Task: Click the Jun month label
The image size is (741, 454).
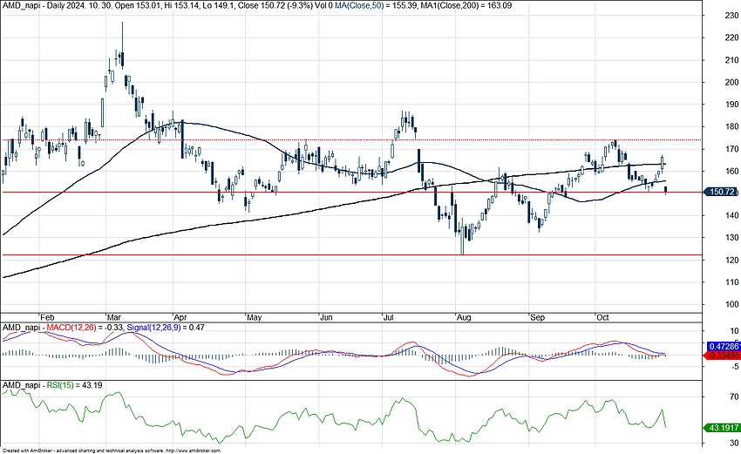Action: coord(327,317)
